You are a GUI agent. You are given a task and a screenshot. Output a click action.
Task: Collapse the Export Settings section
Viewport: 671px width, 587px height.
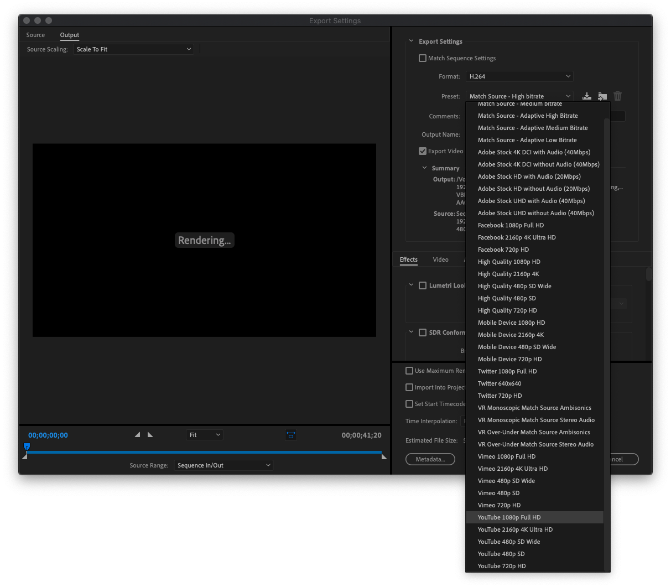pos(411,41)
